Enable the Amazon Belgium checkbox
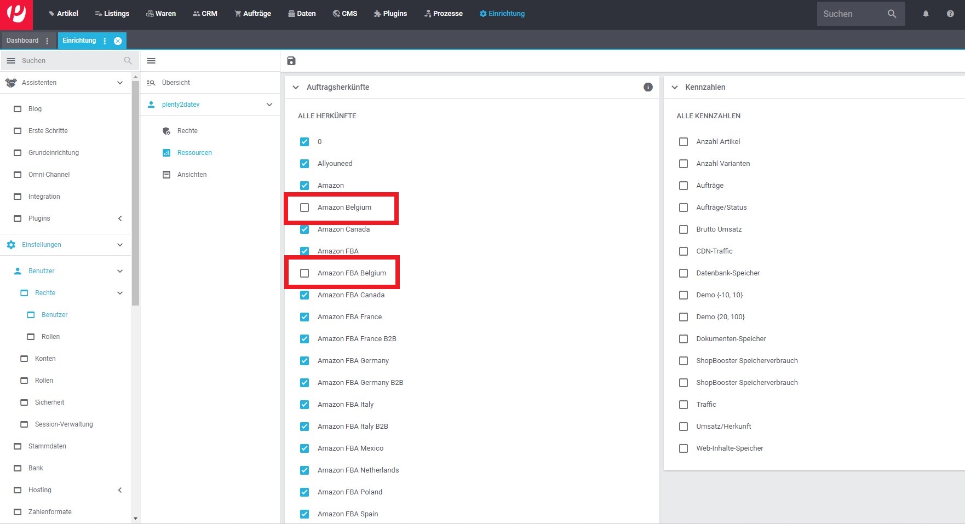The image size is (965, 524). (305, 208)
